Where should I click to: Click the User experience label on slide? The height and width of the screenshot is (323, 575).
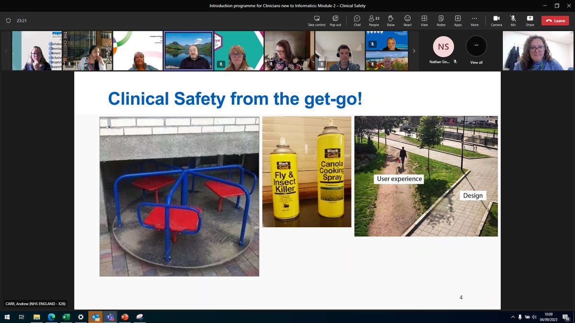pyautogui.click(x=399, y=179)
